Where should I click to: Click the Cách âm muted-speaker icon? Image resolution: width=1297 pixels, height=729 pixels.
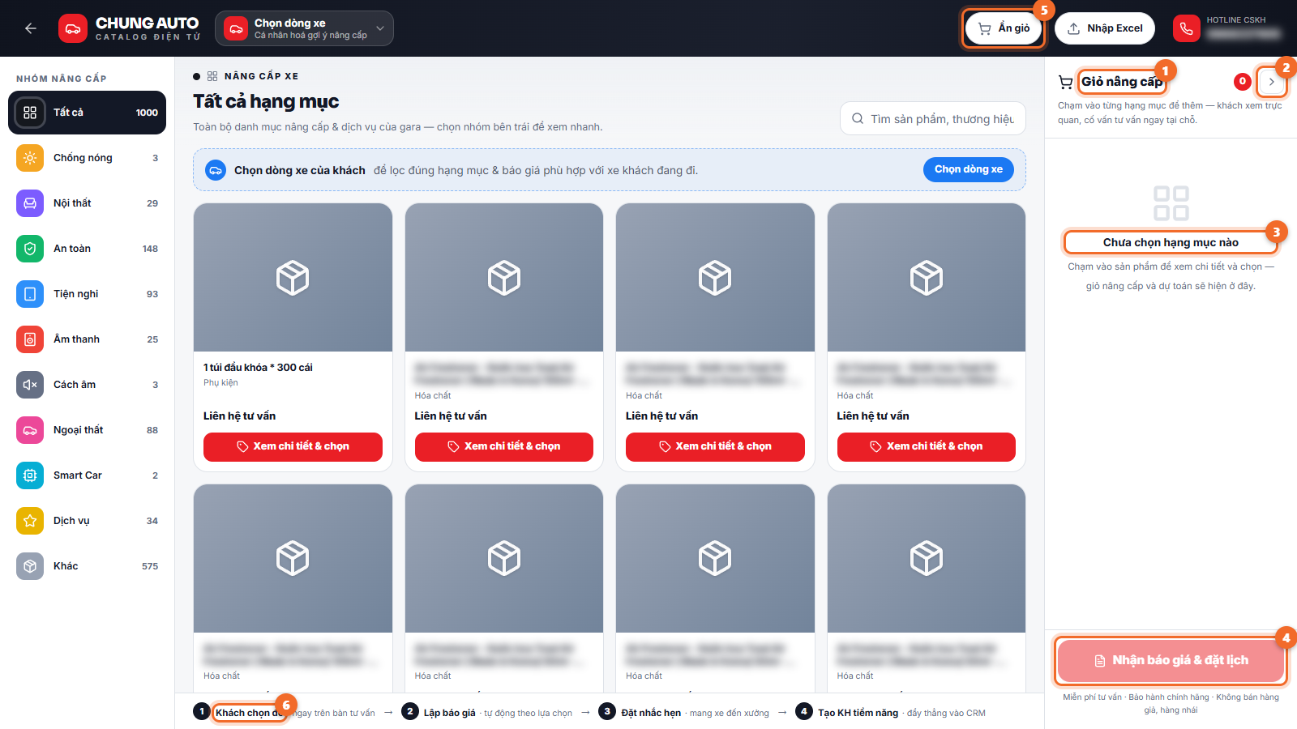click(x=30, y=385)
